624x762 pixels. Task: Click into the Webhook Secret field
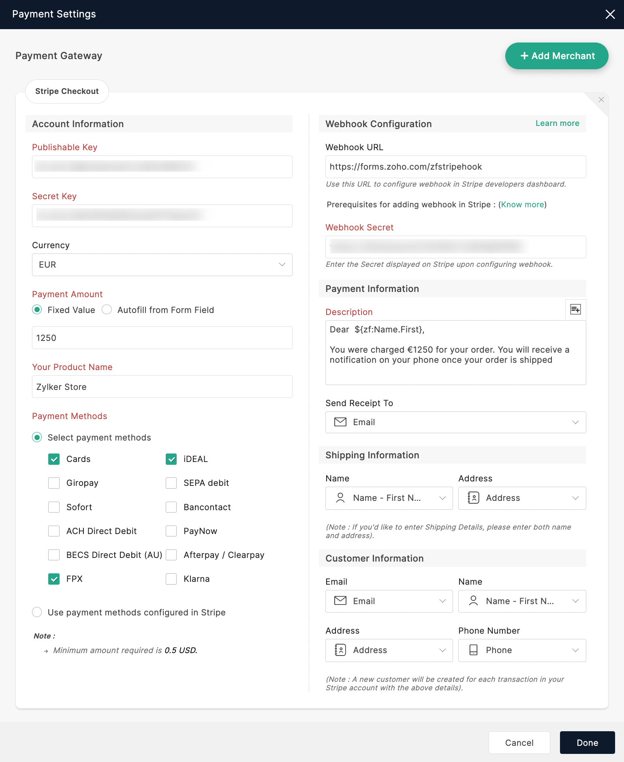click(456, 247)
